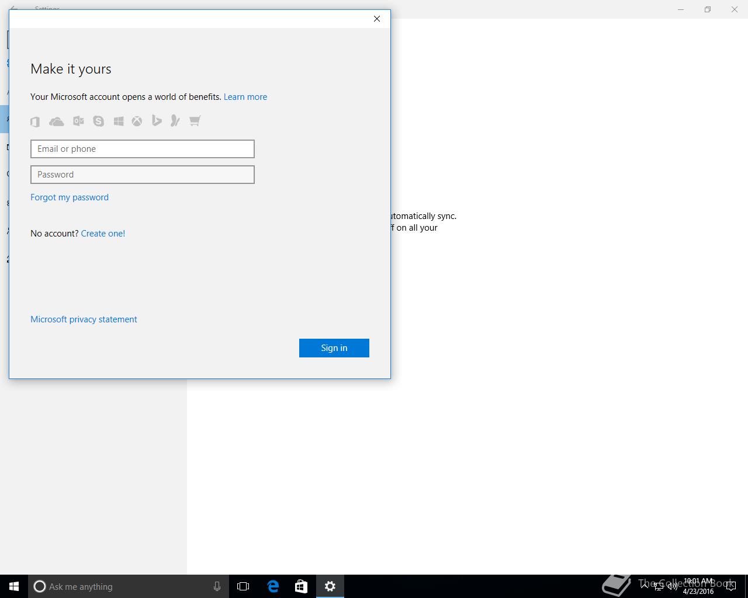
Task: Click Forgot my password link
Action: [70, 197]
